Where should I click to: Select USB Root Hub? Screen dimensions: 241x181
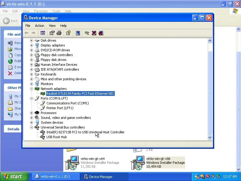tap(56, 137)
